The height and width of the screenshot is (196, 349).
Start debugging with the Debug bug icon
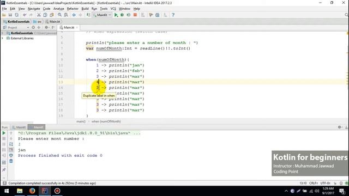coord(122,15)
